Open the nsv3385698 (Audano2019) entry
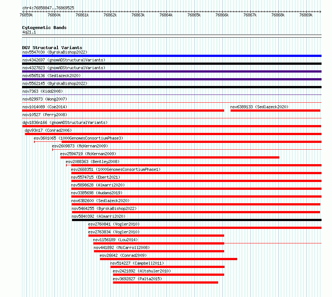This screenshot has height=297, width=332. coord(97,193)
